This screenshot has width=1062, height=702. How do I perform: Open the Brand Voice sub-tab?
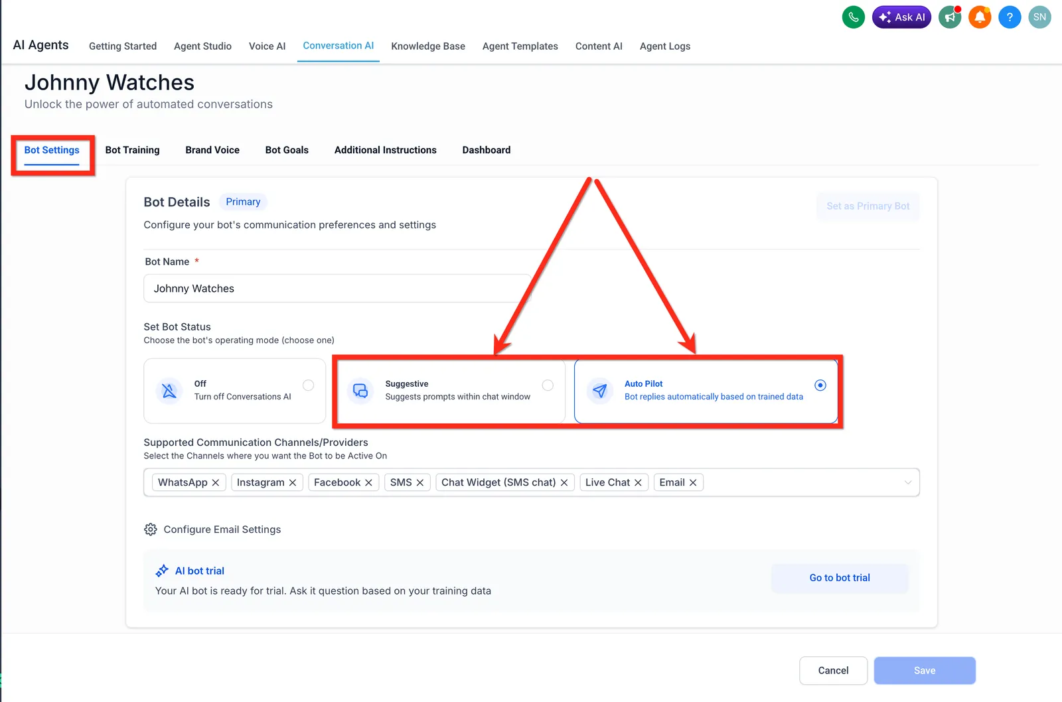(x=212, y=150)
